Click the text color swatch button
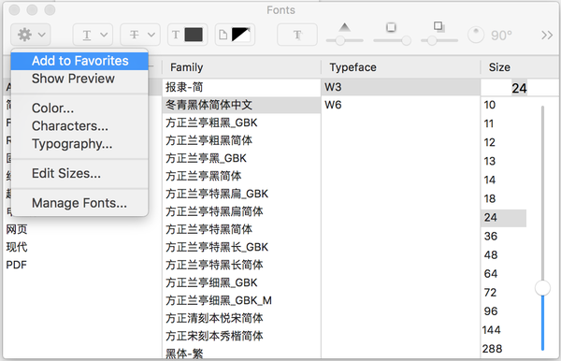The width and height of the screenshot is (561, 361). point(188,35)
